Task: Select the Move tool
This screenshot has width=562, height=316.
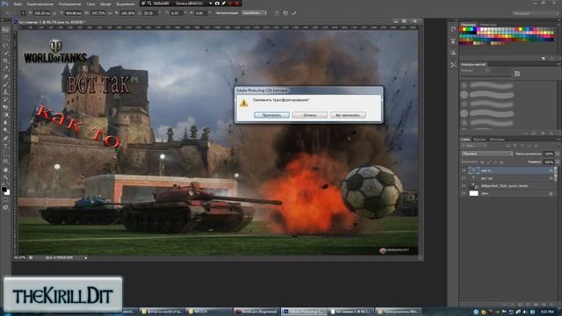Action: [6, 30]
